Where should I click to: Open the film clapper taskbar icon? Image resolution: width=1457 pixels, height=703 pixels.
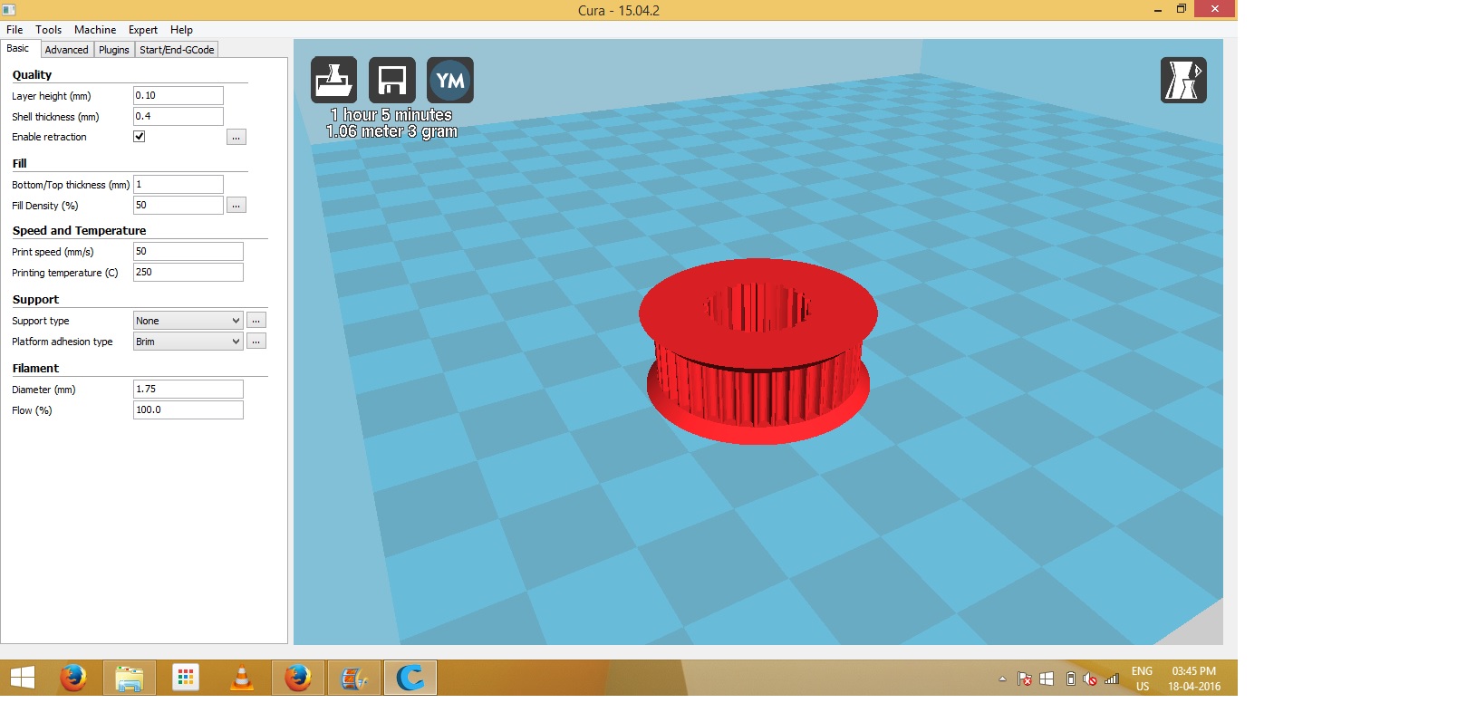pos(354,678)
